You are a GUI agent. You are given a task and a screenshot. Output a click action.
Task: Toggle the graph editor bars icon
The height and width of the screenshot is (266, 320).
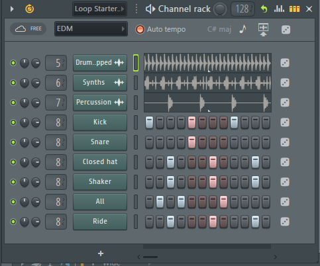click(279, 9)
